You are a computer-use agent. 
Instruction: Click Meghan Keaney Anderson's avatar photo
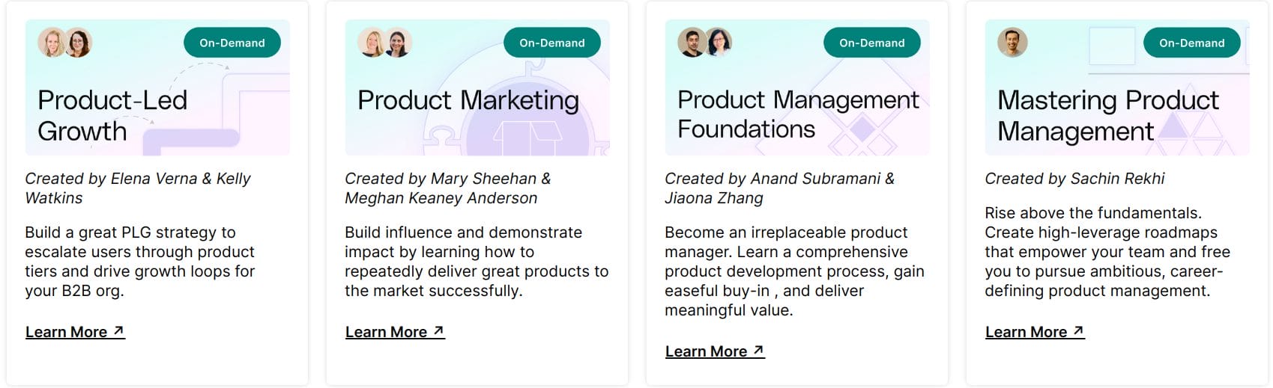pyautogui.click(x=398, y=43)
